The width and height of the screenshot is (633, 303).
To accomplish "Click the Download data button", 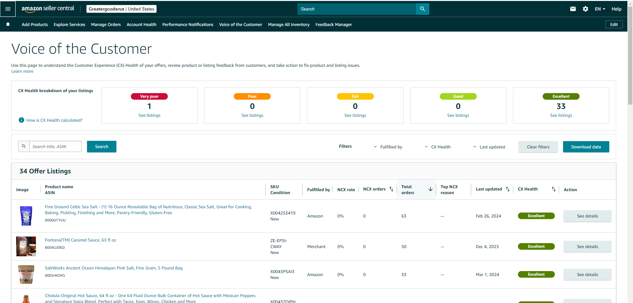I will click(x=586, y=147).
